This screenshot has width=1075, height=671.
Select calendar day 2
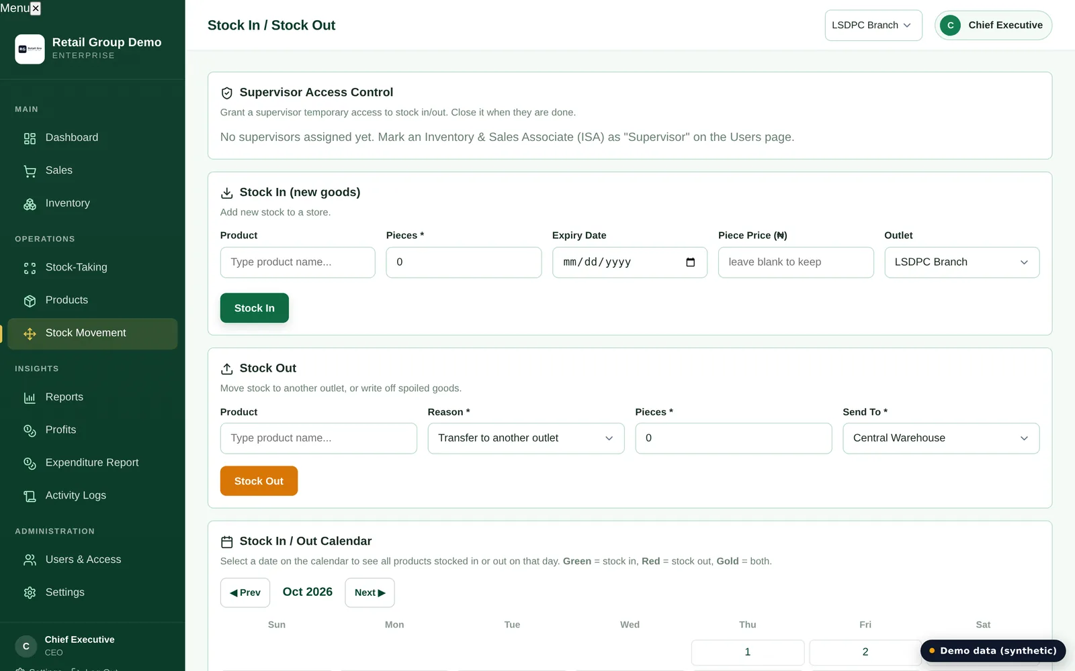click(865, 652)
